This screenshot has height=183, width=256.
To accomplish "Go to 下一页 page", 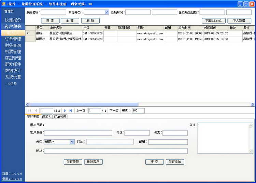I will 114,111.
